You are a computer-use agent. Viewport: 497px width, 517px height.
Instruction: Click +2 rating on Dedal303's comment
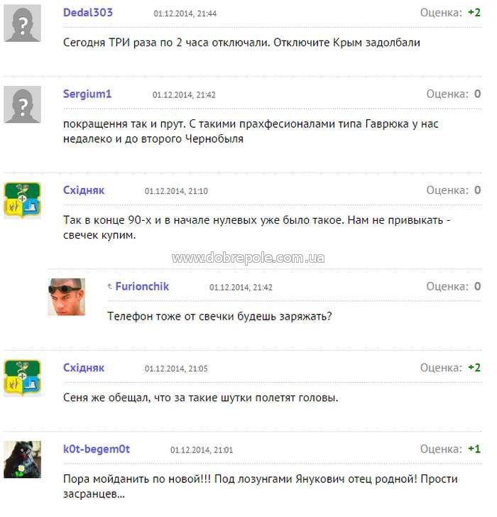tap(474, 13)
